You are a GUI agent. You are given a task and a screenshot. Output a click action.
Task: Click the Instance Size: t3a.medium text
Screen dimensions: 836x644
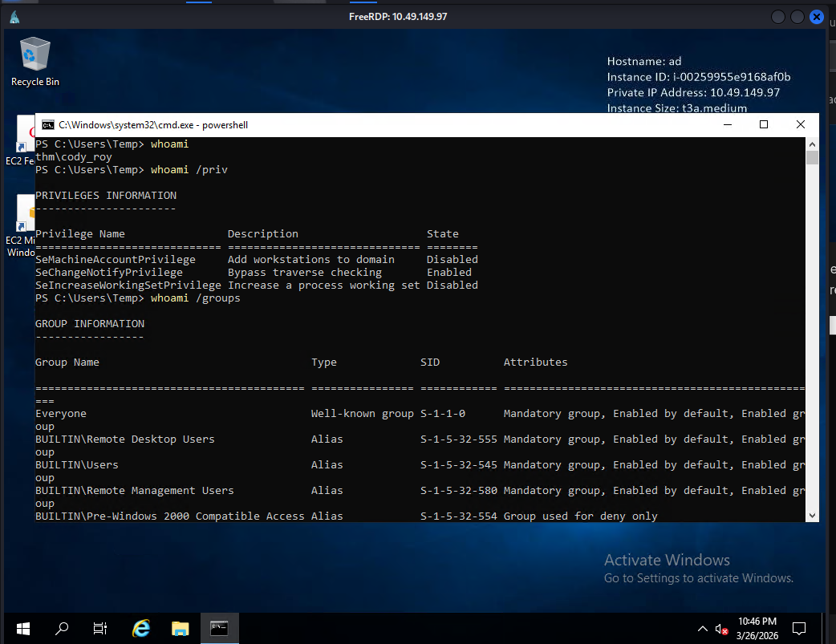coord(676,108)
